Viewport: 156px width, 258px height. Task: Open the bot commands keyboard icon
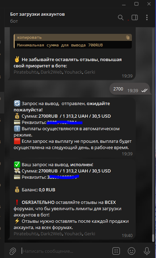(x=116, y=251)
